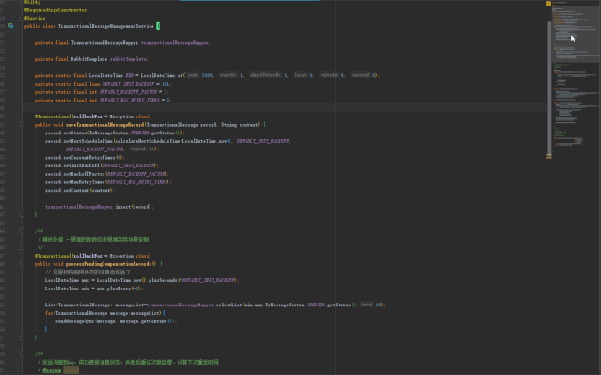Click the record.setMaxRetryTimes call
Viewport: 601px width, 375px height.
[108, 182]
